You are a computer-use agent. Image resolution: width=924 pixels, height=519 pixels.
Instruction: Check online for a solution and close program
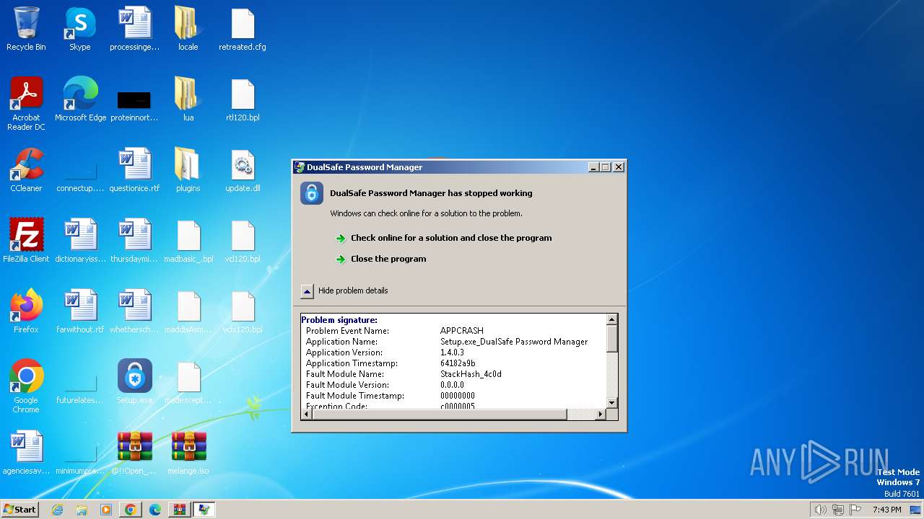(x=451, y=238)
